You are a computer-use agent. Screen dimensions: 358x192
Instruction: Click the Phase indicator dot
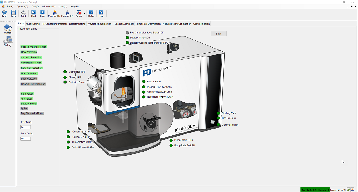tap(65, 77)
